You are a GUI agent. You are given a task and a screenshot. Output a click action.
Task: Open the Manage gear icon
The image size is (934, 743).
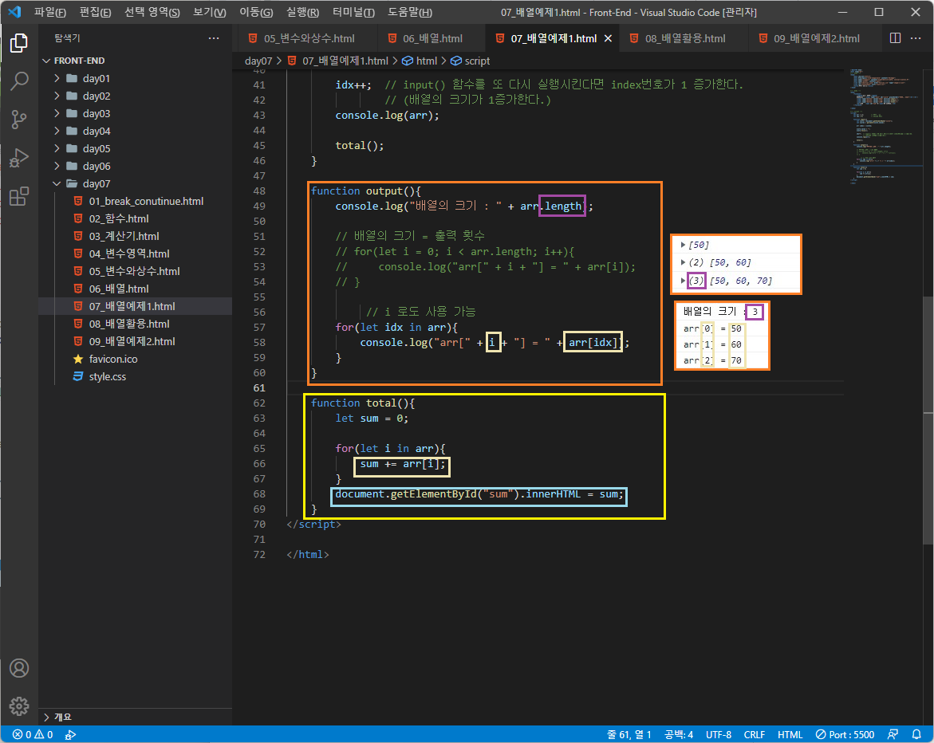pos(19,706)
